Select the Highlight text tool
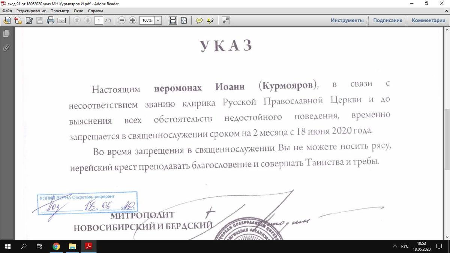450x253 pixels. click(210, 21)
